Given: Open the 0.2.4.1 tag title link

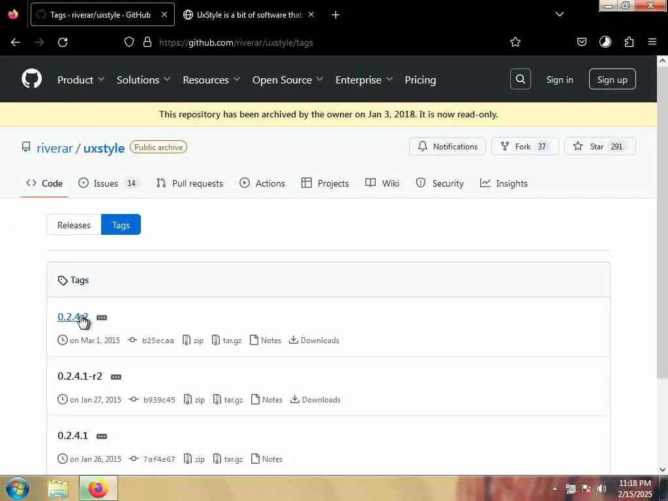Looking at the screenshot, I should click(x=73, y=435).
